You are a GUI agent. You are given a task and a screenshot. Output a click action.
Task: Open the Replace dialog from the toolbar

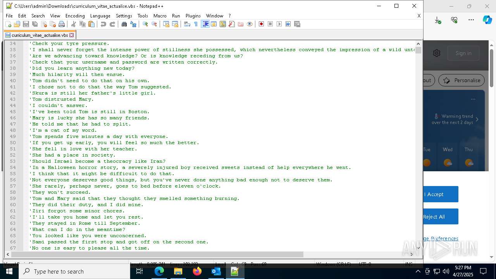[133, 24]
